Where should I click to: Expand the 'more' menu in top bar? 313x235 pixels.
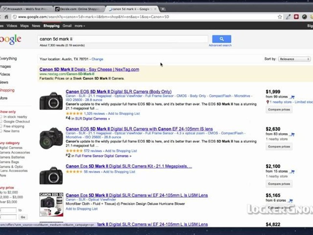[80, 26]
